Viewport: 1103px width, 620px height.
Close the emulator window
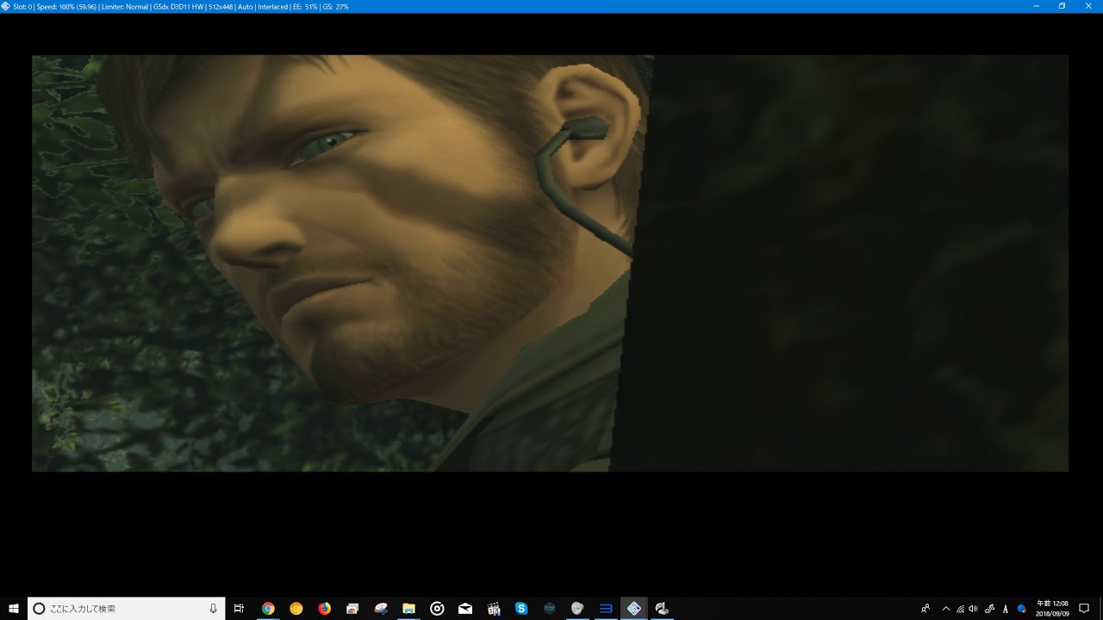click(1088, 6)
